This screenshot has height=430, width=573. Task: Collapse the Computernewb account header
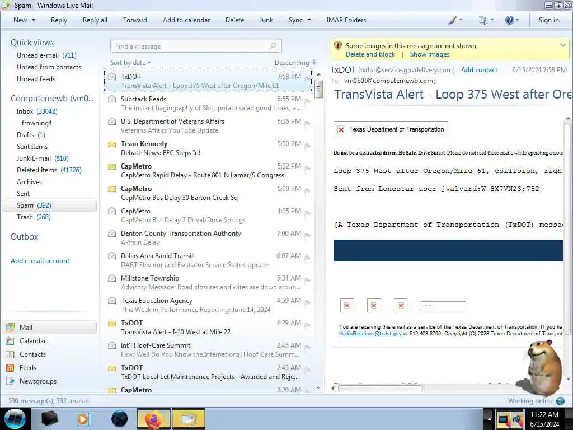[52, 99]
